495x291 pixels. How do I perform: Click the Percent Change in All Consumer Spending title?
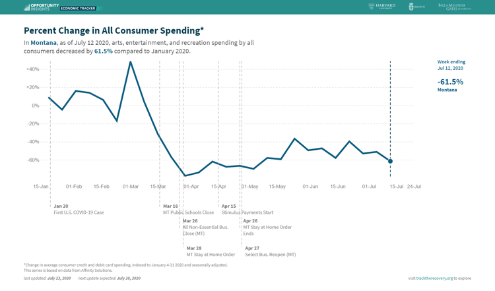pos(114,30)
